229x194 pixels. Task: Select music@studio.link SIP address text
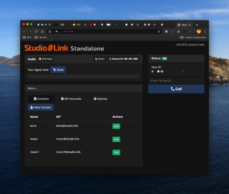coord(68,139)
